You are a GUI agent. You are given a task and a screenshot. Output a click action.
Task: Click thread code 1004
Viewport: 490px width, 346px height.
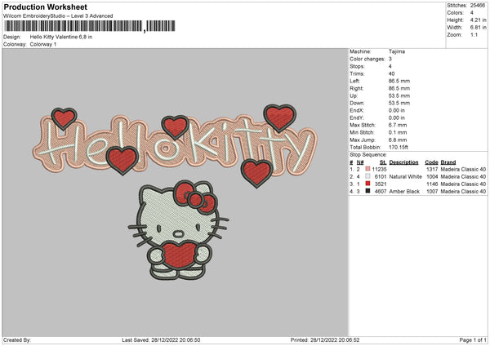(x=432, y=177)
